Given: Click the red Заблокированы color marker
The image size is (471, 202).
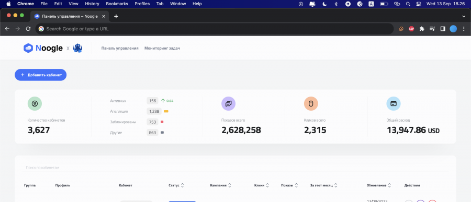Looking at the screenshot, I should (x=162, y=122).
